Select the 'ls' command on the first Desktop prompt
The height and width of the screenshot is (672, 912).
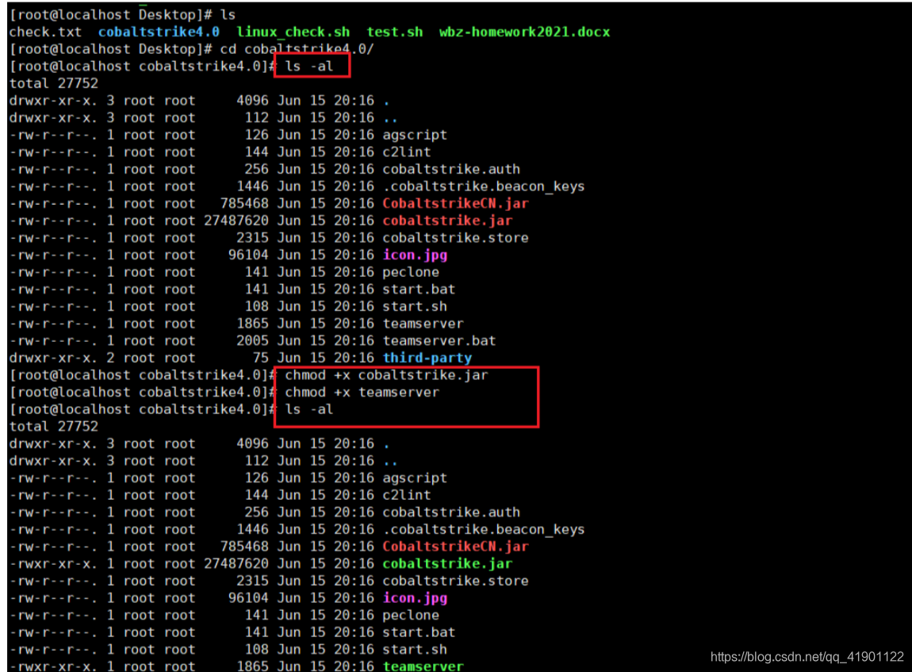228,14
